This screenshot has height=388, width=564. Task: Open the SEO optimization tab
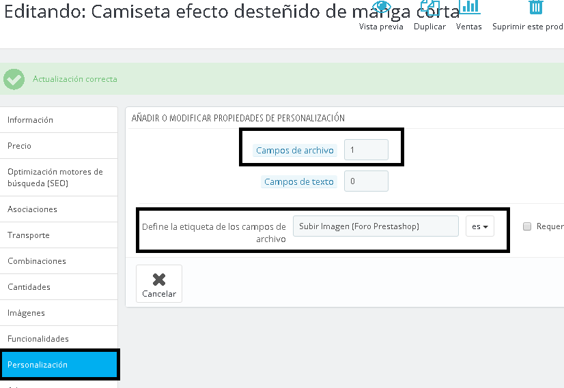[x=59, y=177]
